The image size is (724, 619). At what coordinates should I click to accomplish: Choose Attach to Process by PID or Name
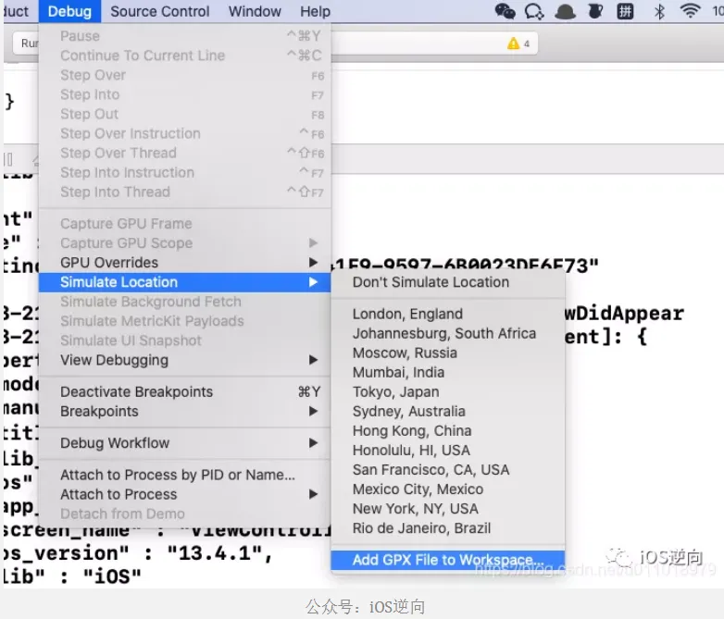click(184, 475)
